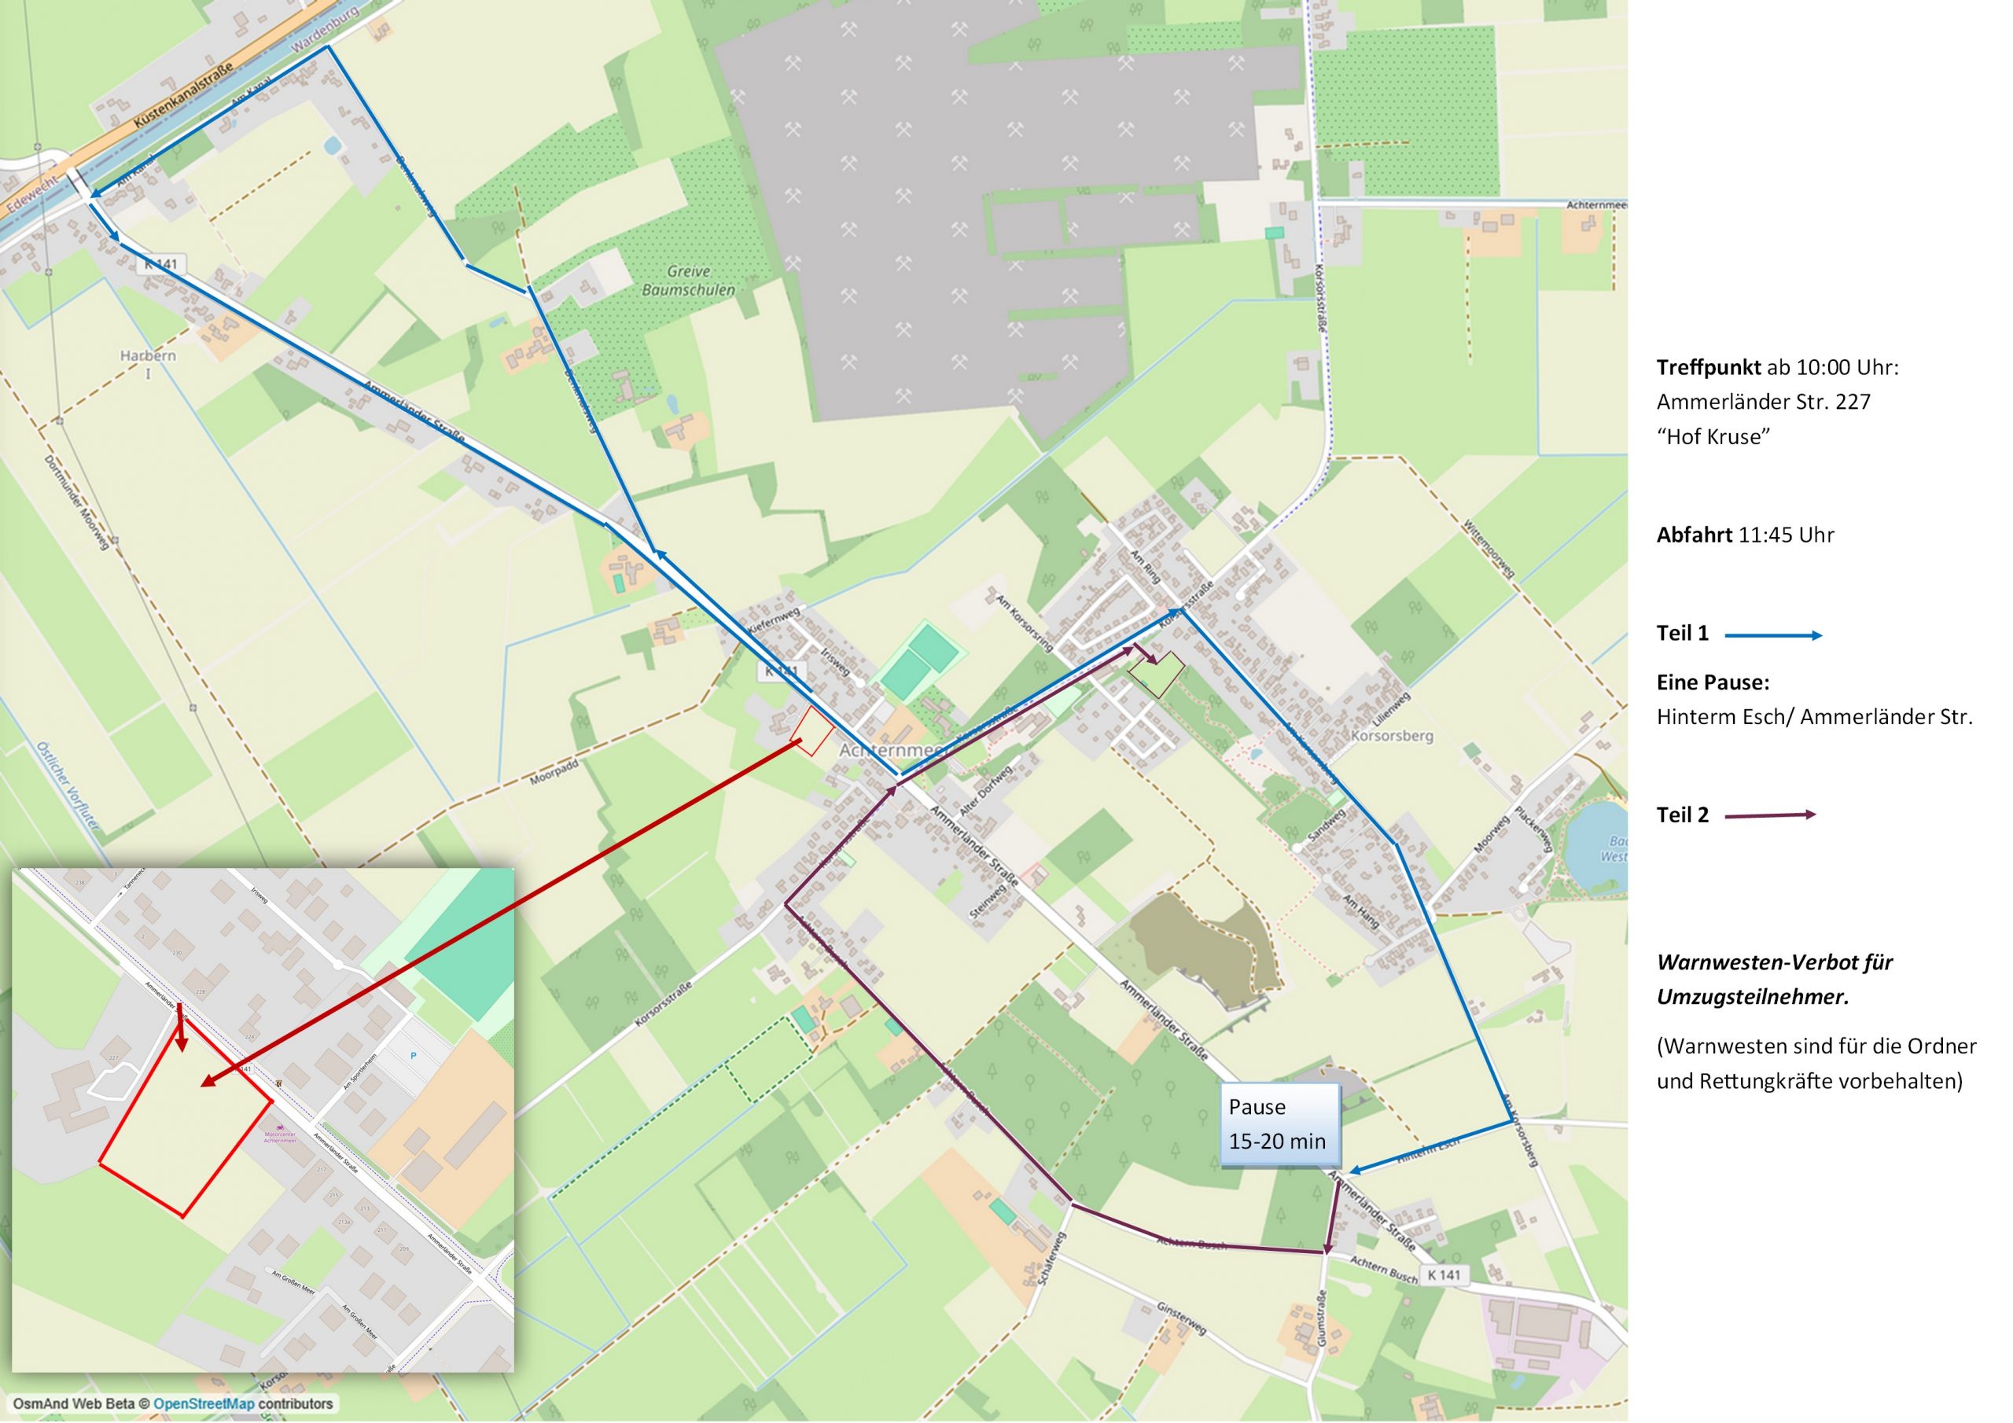Click the purple Teil 2 legend arrow
Image resolution: width=2013 pixels, height=1423 pixels.
(x=1769, y=815)
